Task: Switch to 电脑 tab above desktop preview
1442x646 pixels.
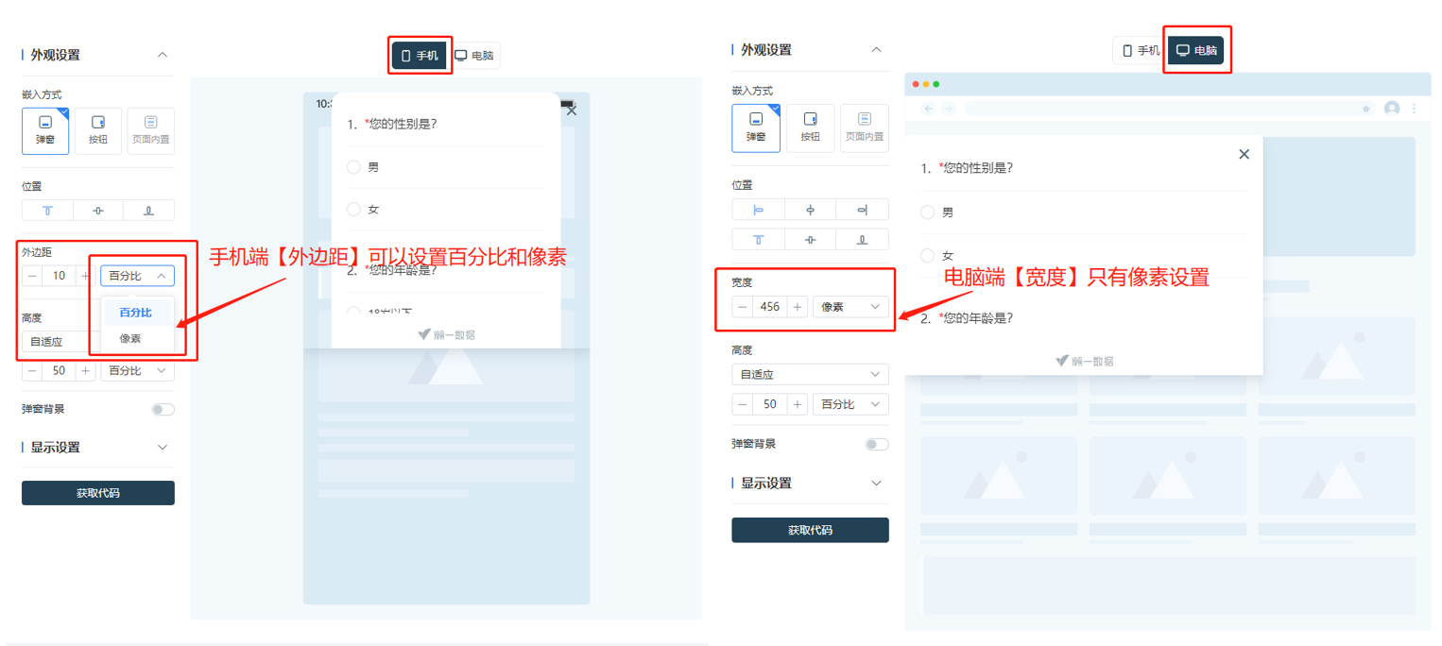Action: (x=1195, y=51)
